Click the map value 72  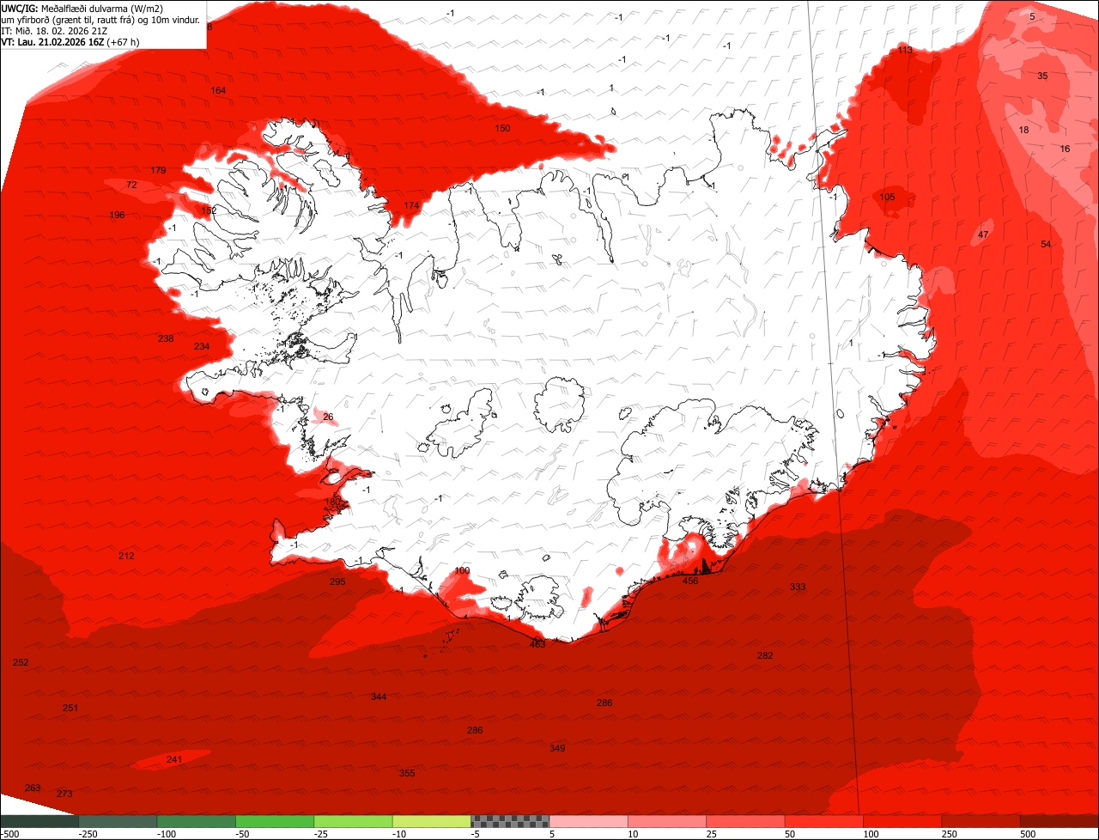[x=131, y=185]
